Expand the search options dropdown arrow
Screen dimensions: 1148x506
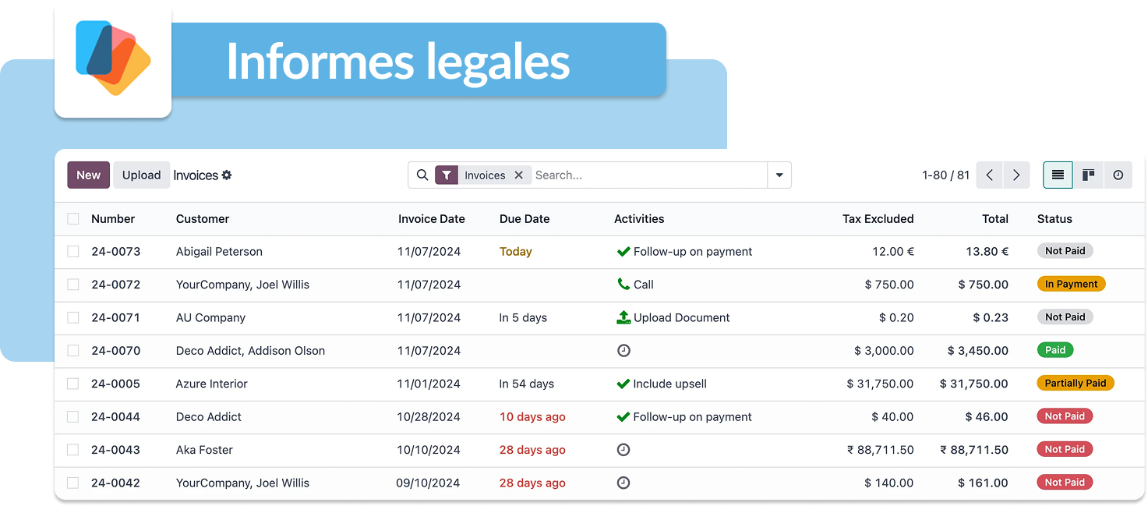click(x=779, y=175)
